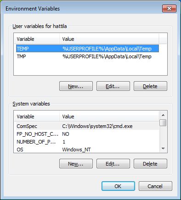This screenshot has height=200, width=181.
Task: Click New in the System variables section
Action: [76, 164]
